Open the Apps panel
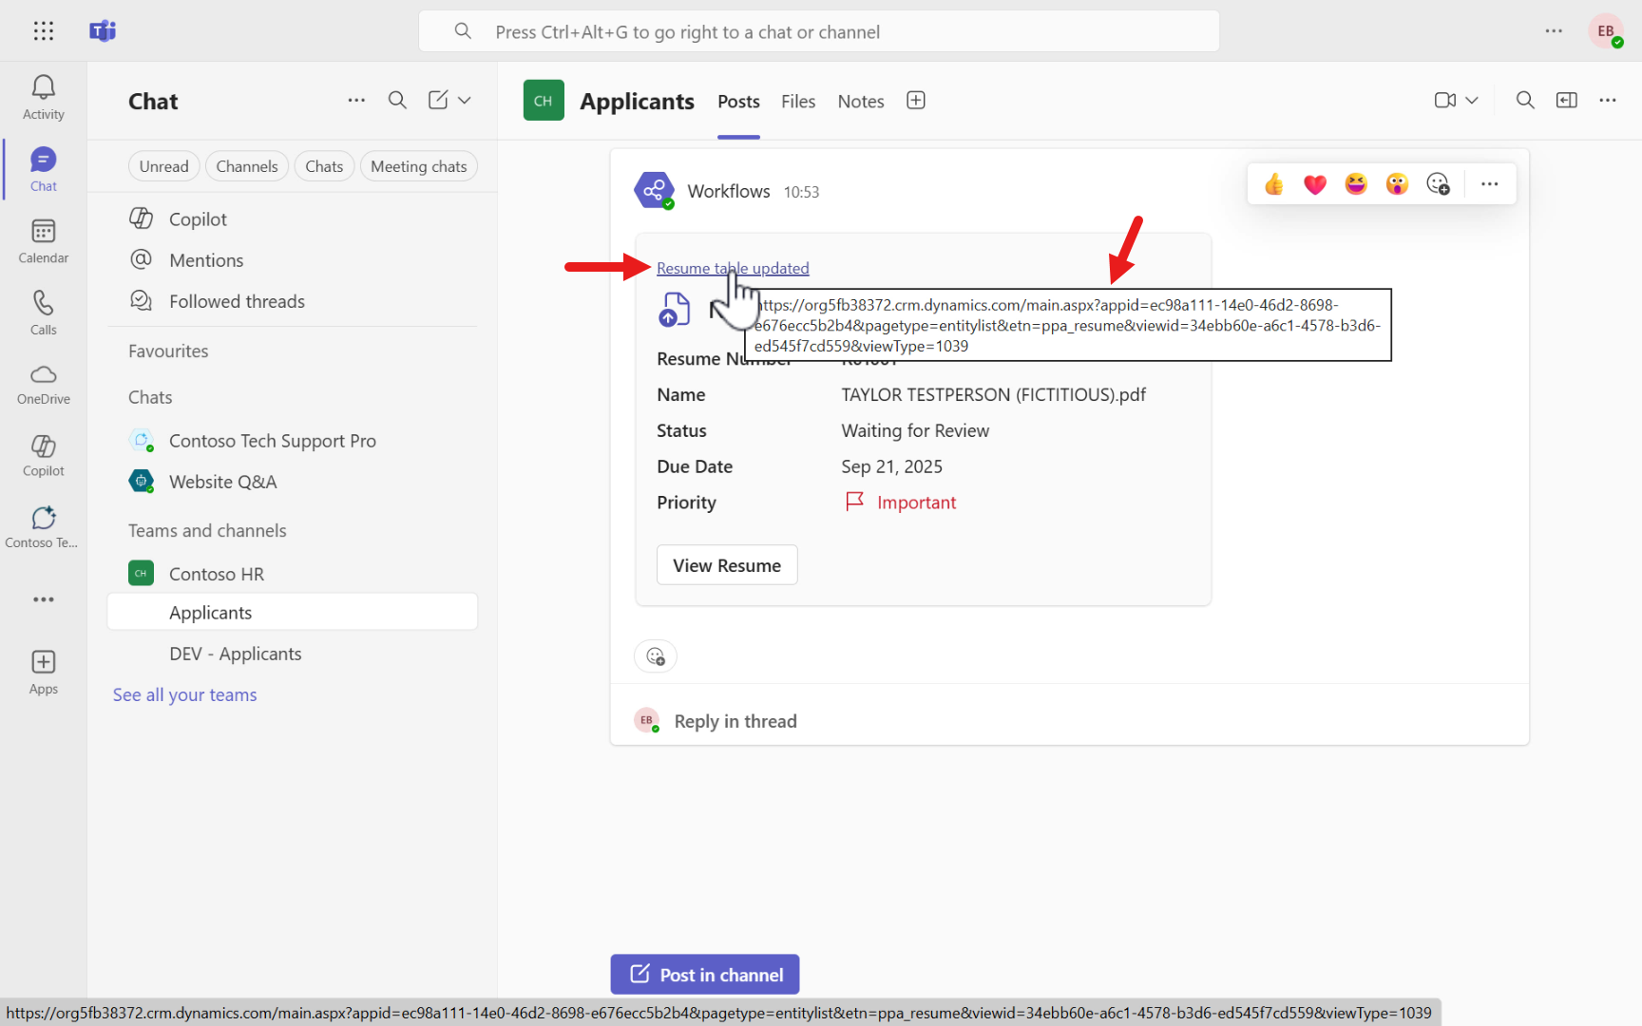 [x=43, y=670]
